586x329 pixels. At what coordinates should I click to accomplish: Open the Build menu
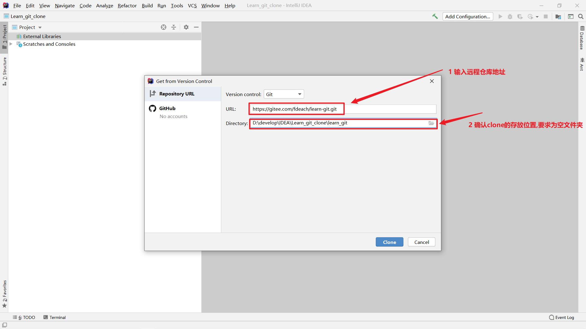click(147, 5)
